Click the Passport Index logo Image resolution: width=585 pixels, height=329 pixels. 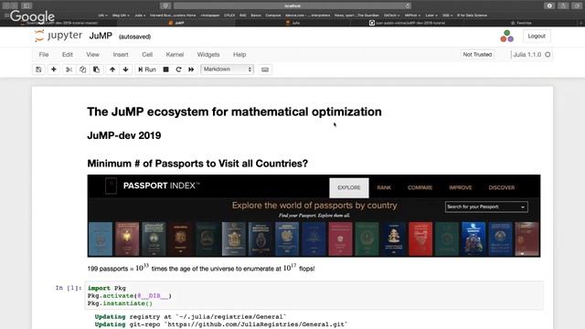pos(153,186)
